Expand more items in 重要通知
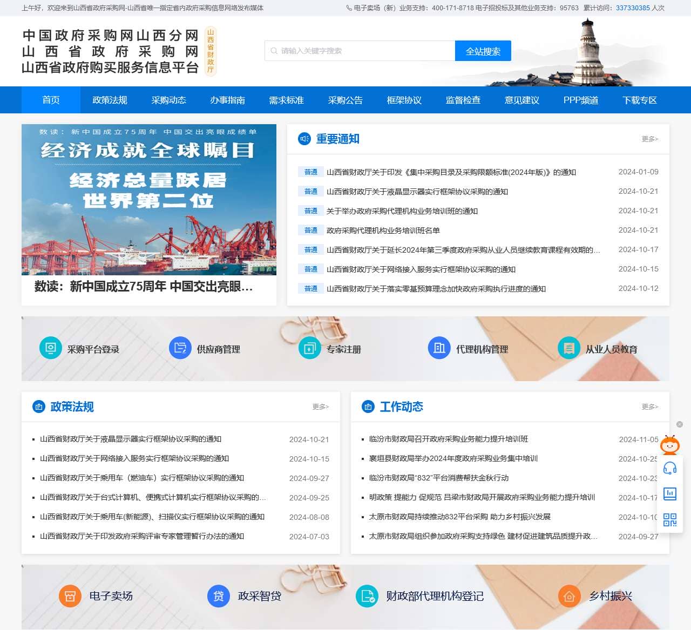Screen dimensions: 691x630 pyautogui.click(x=649, y=139)
